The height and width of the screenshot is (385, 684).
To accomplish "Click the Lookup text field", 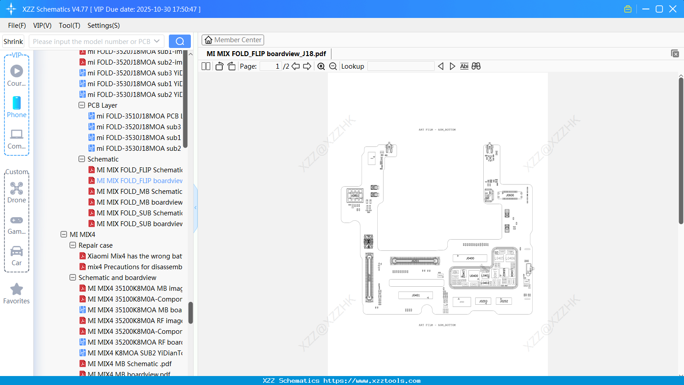I will coord(401,66).
